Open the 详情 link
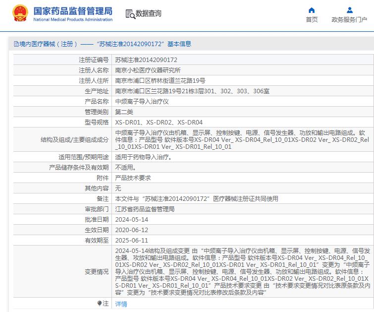The image size is (374, 312). click(121, 304)
